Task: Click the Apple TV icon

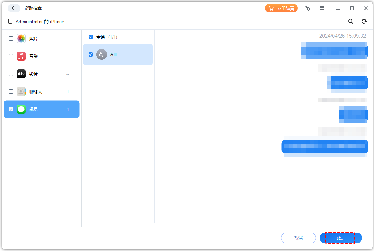Action: tap(21, 74)
